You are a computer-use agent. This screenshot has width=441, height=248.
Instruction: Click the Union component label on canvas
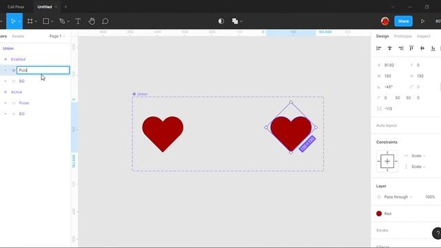[x=143, y=94]
